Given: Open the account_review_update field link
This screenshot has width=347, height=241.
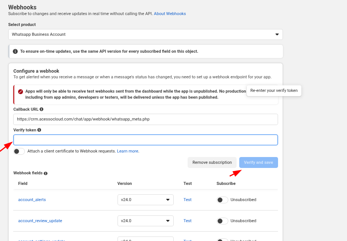Looking at the screenshot, I should click(40, 221).
